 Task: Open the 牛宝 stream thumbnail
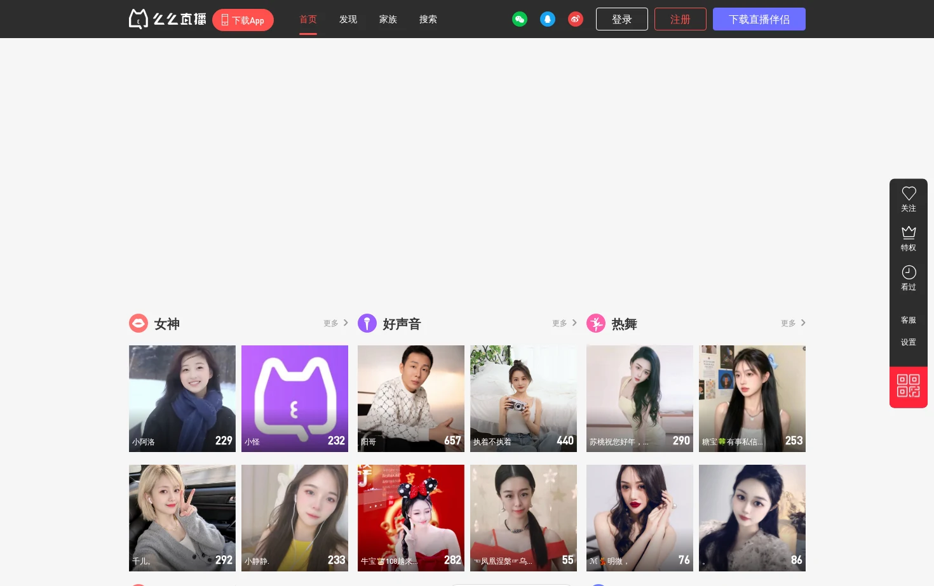pos(411,518)
